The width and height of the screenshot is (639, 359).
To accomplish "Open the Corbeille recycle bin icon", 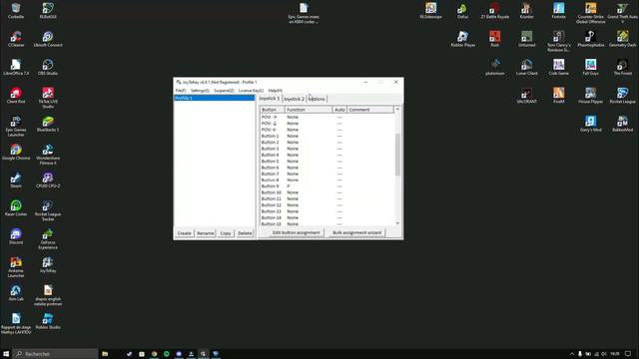I will [16, 11].
